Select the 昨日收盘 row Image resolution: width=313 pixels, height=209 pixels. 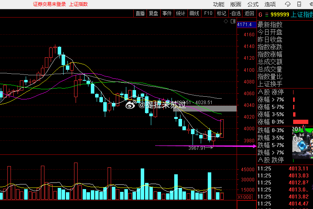point(270,39)
